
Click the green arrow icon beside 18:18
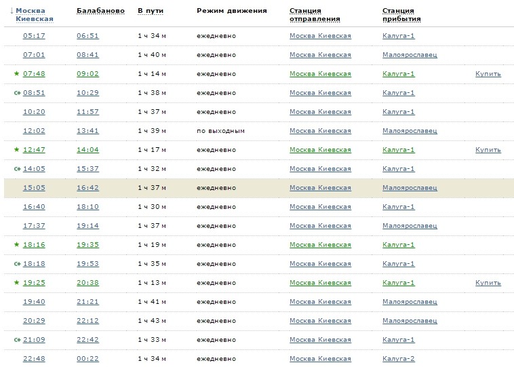(18, 263)
